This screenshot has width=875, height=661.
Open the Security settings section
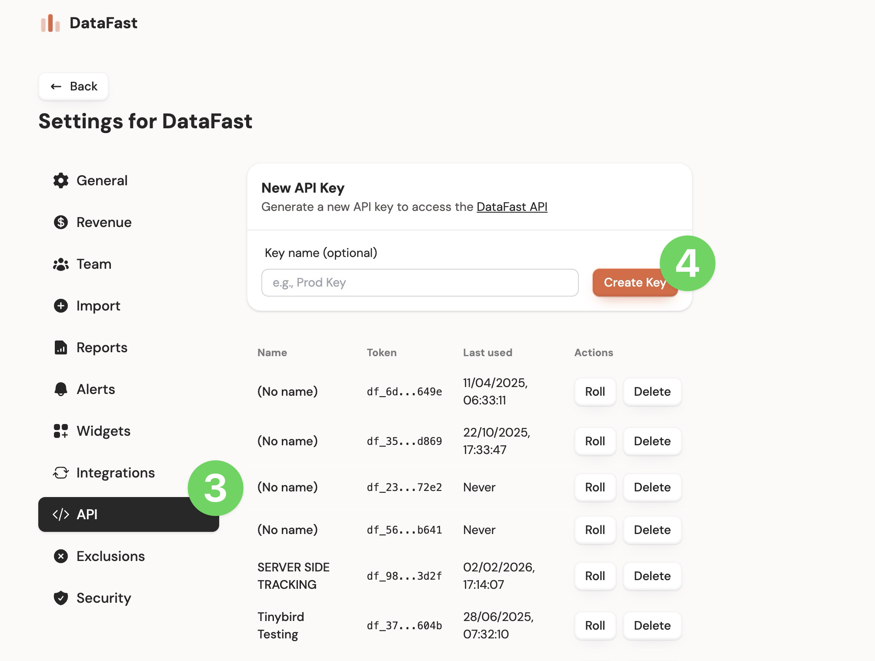click(104, 598)
